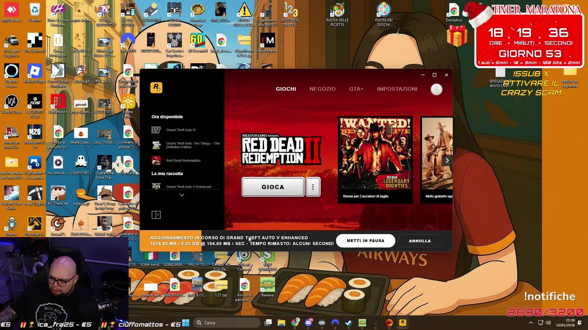Open the GTA+ tab
588x330 pixels.
(x=356, y=89)
